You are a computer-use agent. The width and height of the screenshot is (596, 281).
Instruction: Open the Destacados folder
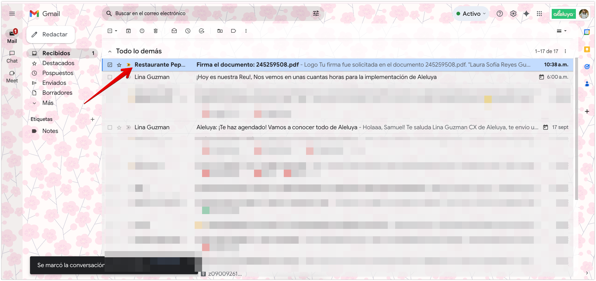(58, 63)
